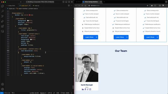Click the Garth Merenghi name text
This screenshot has width=168, height=94.
coord(87,85)
